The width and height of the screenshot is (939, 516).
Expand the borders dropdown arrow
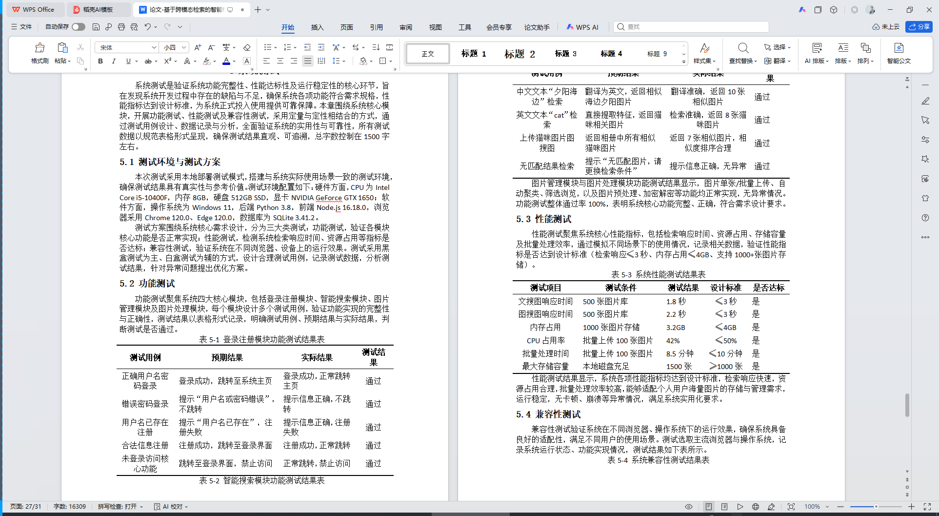click(391, 62)
